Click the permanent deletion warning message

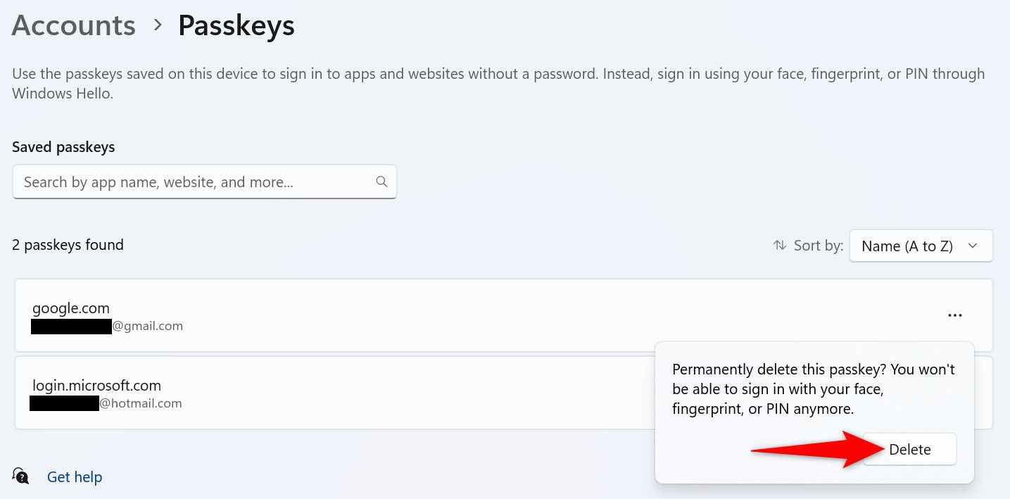[x=813, y=389]
